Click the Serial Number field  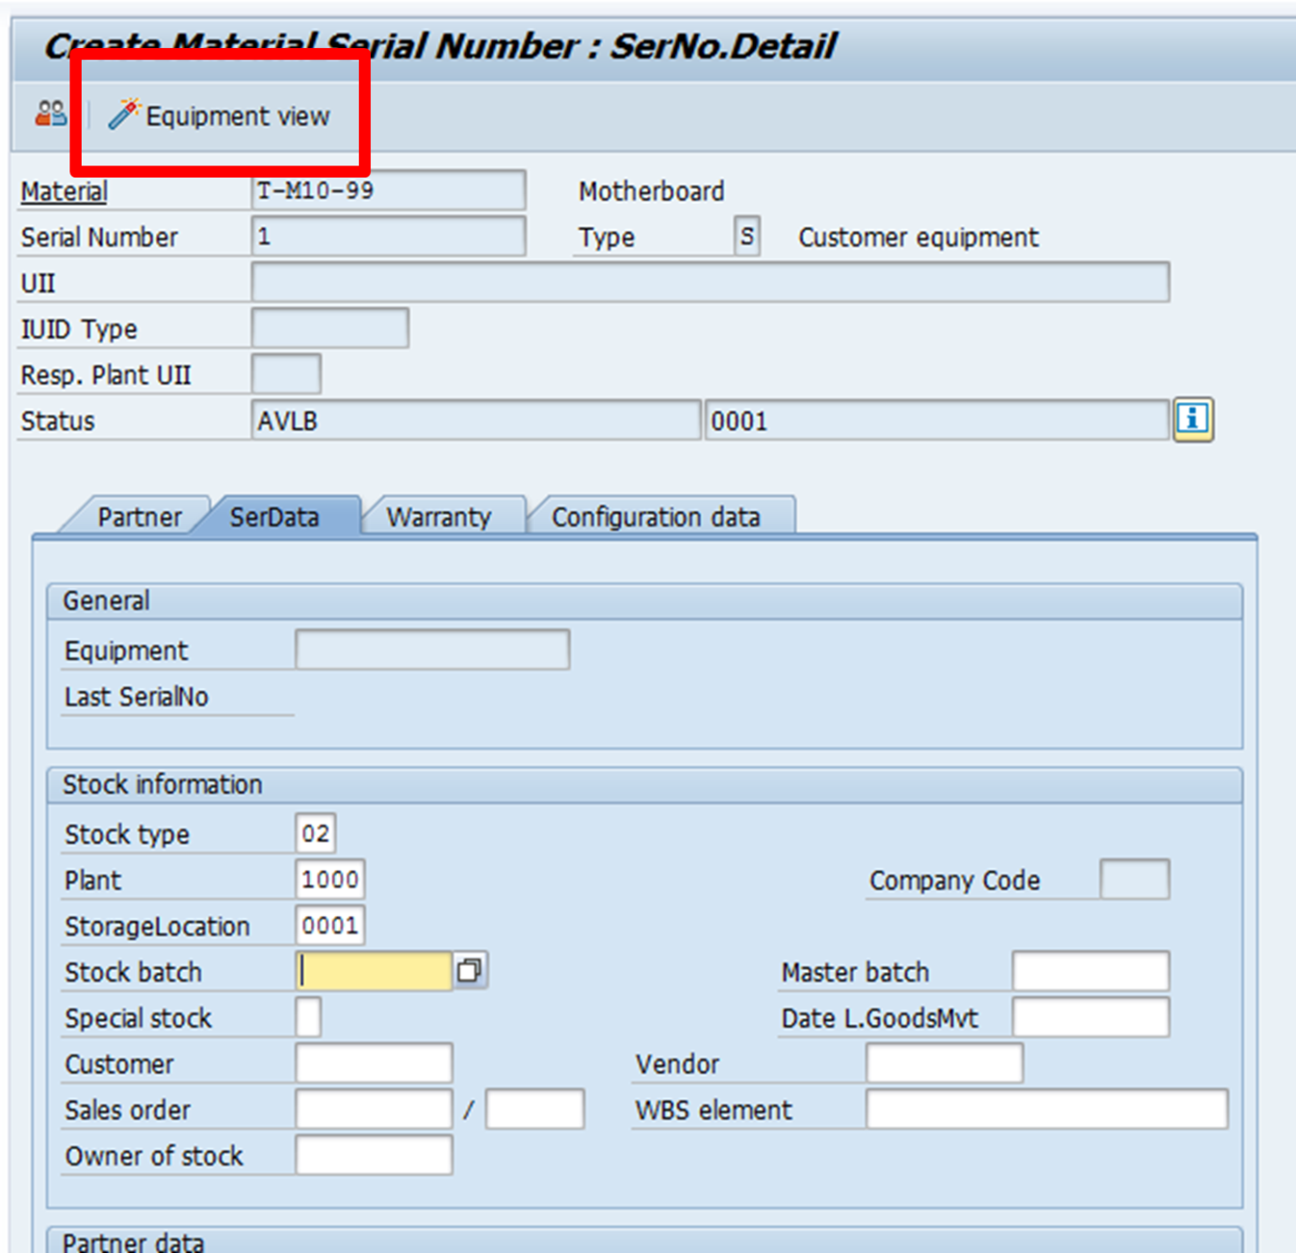click(x=388, y=237)
